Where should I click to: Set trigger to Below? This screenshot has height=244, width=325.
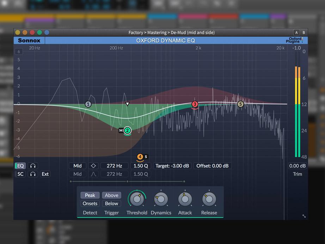click(111, 204)
